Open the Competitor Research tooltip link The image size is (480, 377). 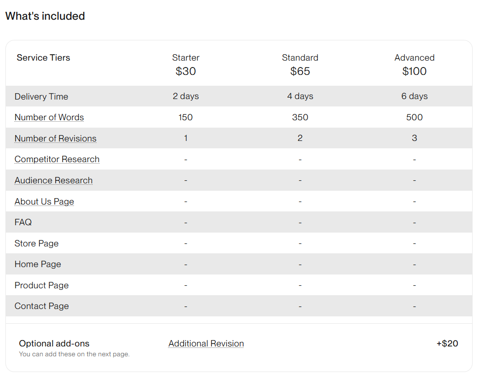coord(57,159)
